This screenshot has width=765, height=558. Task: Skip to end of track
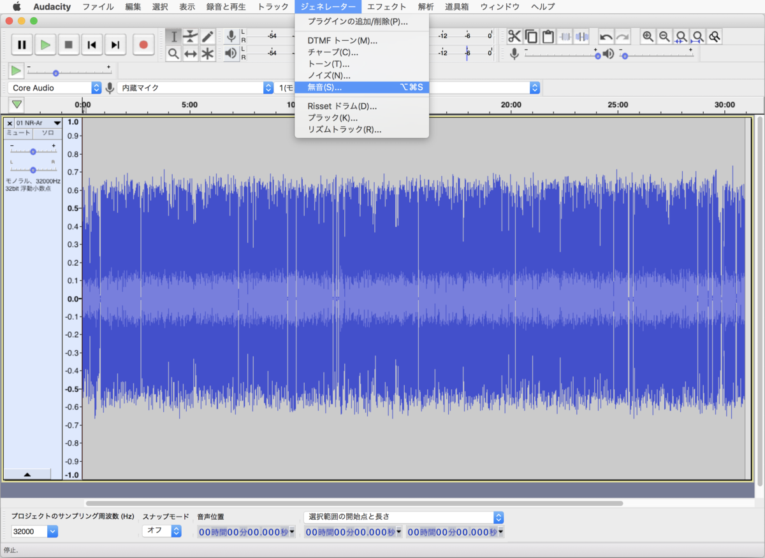click(115, 45)
